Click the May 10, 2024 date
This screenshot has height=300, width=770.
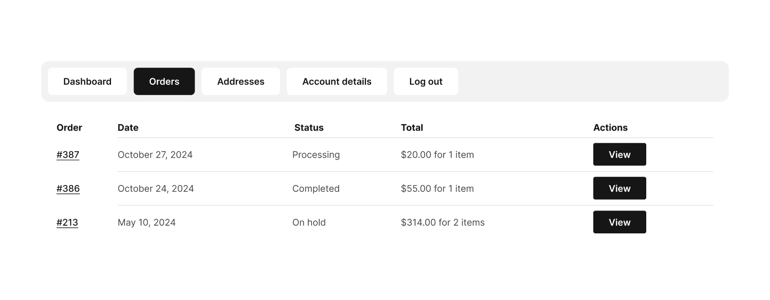tap(147, 222)
